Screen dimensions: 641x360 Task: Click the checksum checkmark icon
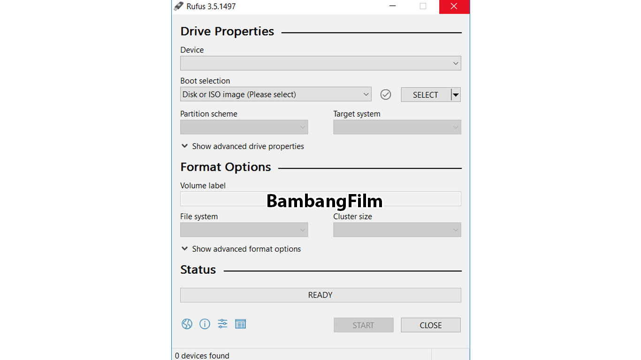pyautogui.click(x=386, y=95)
